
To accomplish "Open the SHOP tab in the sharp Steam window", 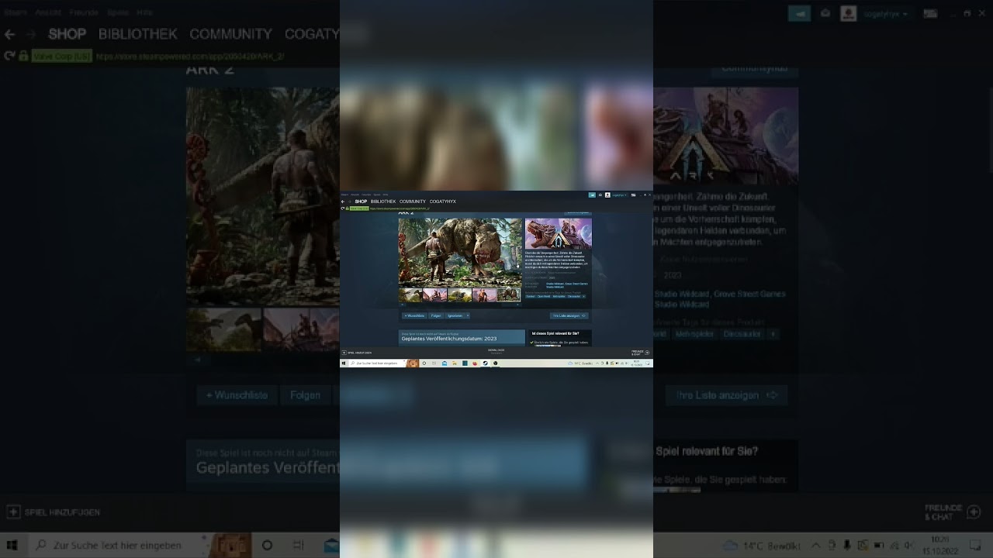I will click(x=361, y=201).
